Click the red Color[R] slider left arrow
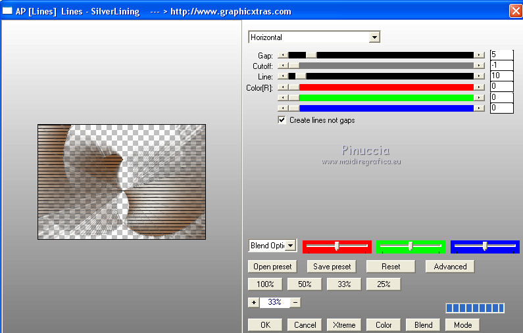Image resolution: width=523 pixels, height=333 pixels. coord(283,87)
